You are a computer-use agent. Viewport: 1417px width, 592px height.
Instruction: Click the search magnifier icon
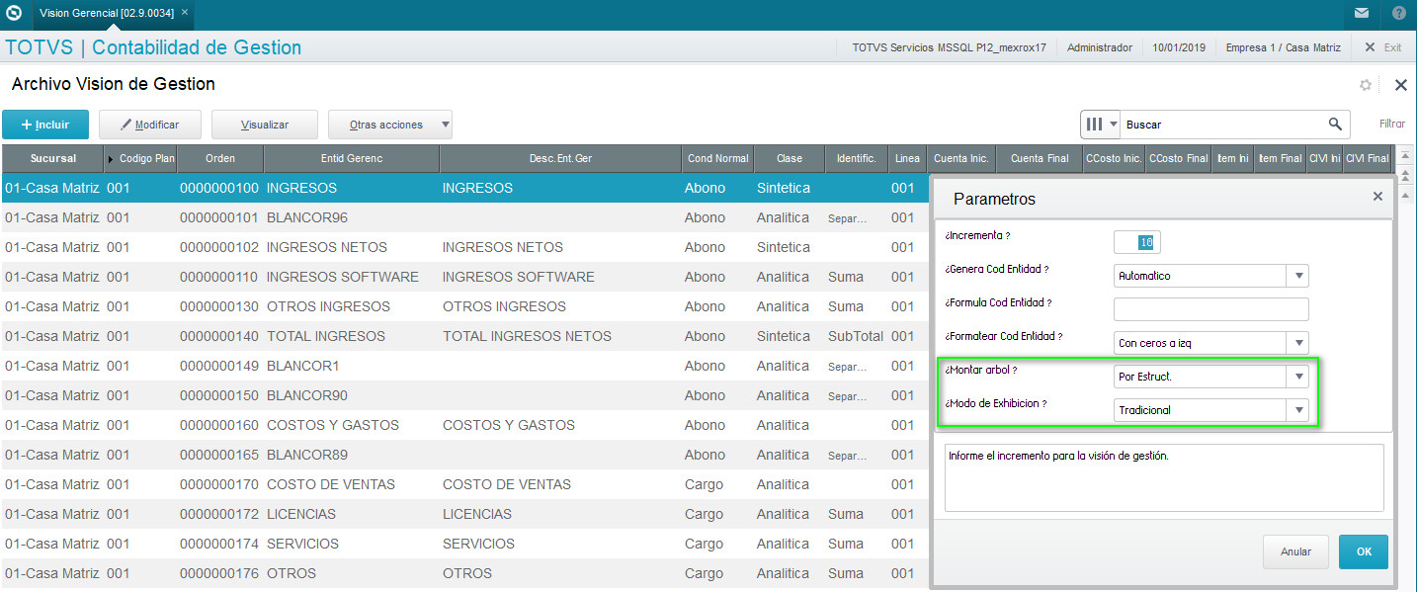[1335, 124]
